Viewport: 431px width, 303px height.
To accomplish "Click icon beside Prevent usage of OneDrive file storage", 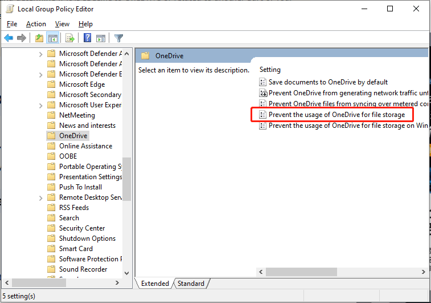I will click(x=263, y=115).
